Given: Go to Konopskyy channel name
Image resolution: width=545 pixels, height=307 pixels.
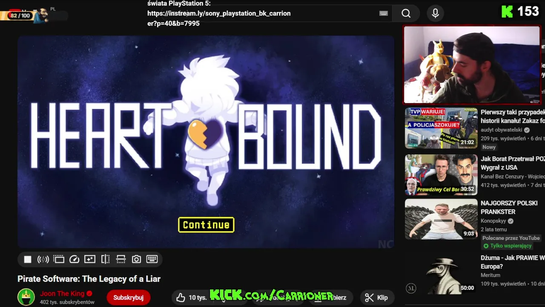Looking at the screenshot, I should click(x=493, y=221).
